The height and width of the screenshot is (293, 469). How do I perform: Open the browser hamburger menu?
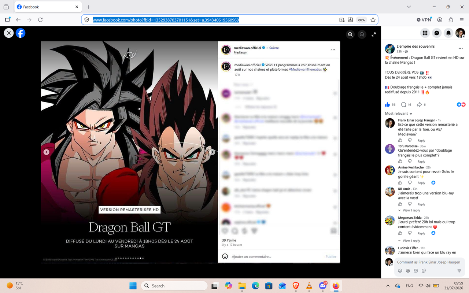click(462, 20)
